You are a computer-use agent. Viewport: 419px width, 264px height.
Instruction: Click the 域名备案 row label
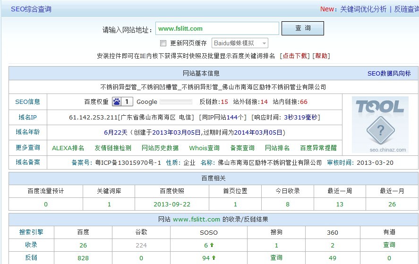coord(27,162)
